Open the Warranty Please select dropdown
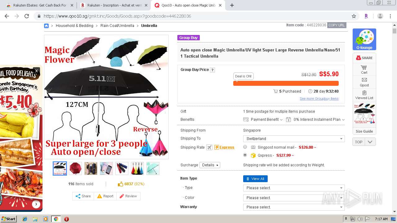 click(x=294, y=207)
